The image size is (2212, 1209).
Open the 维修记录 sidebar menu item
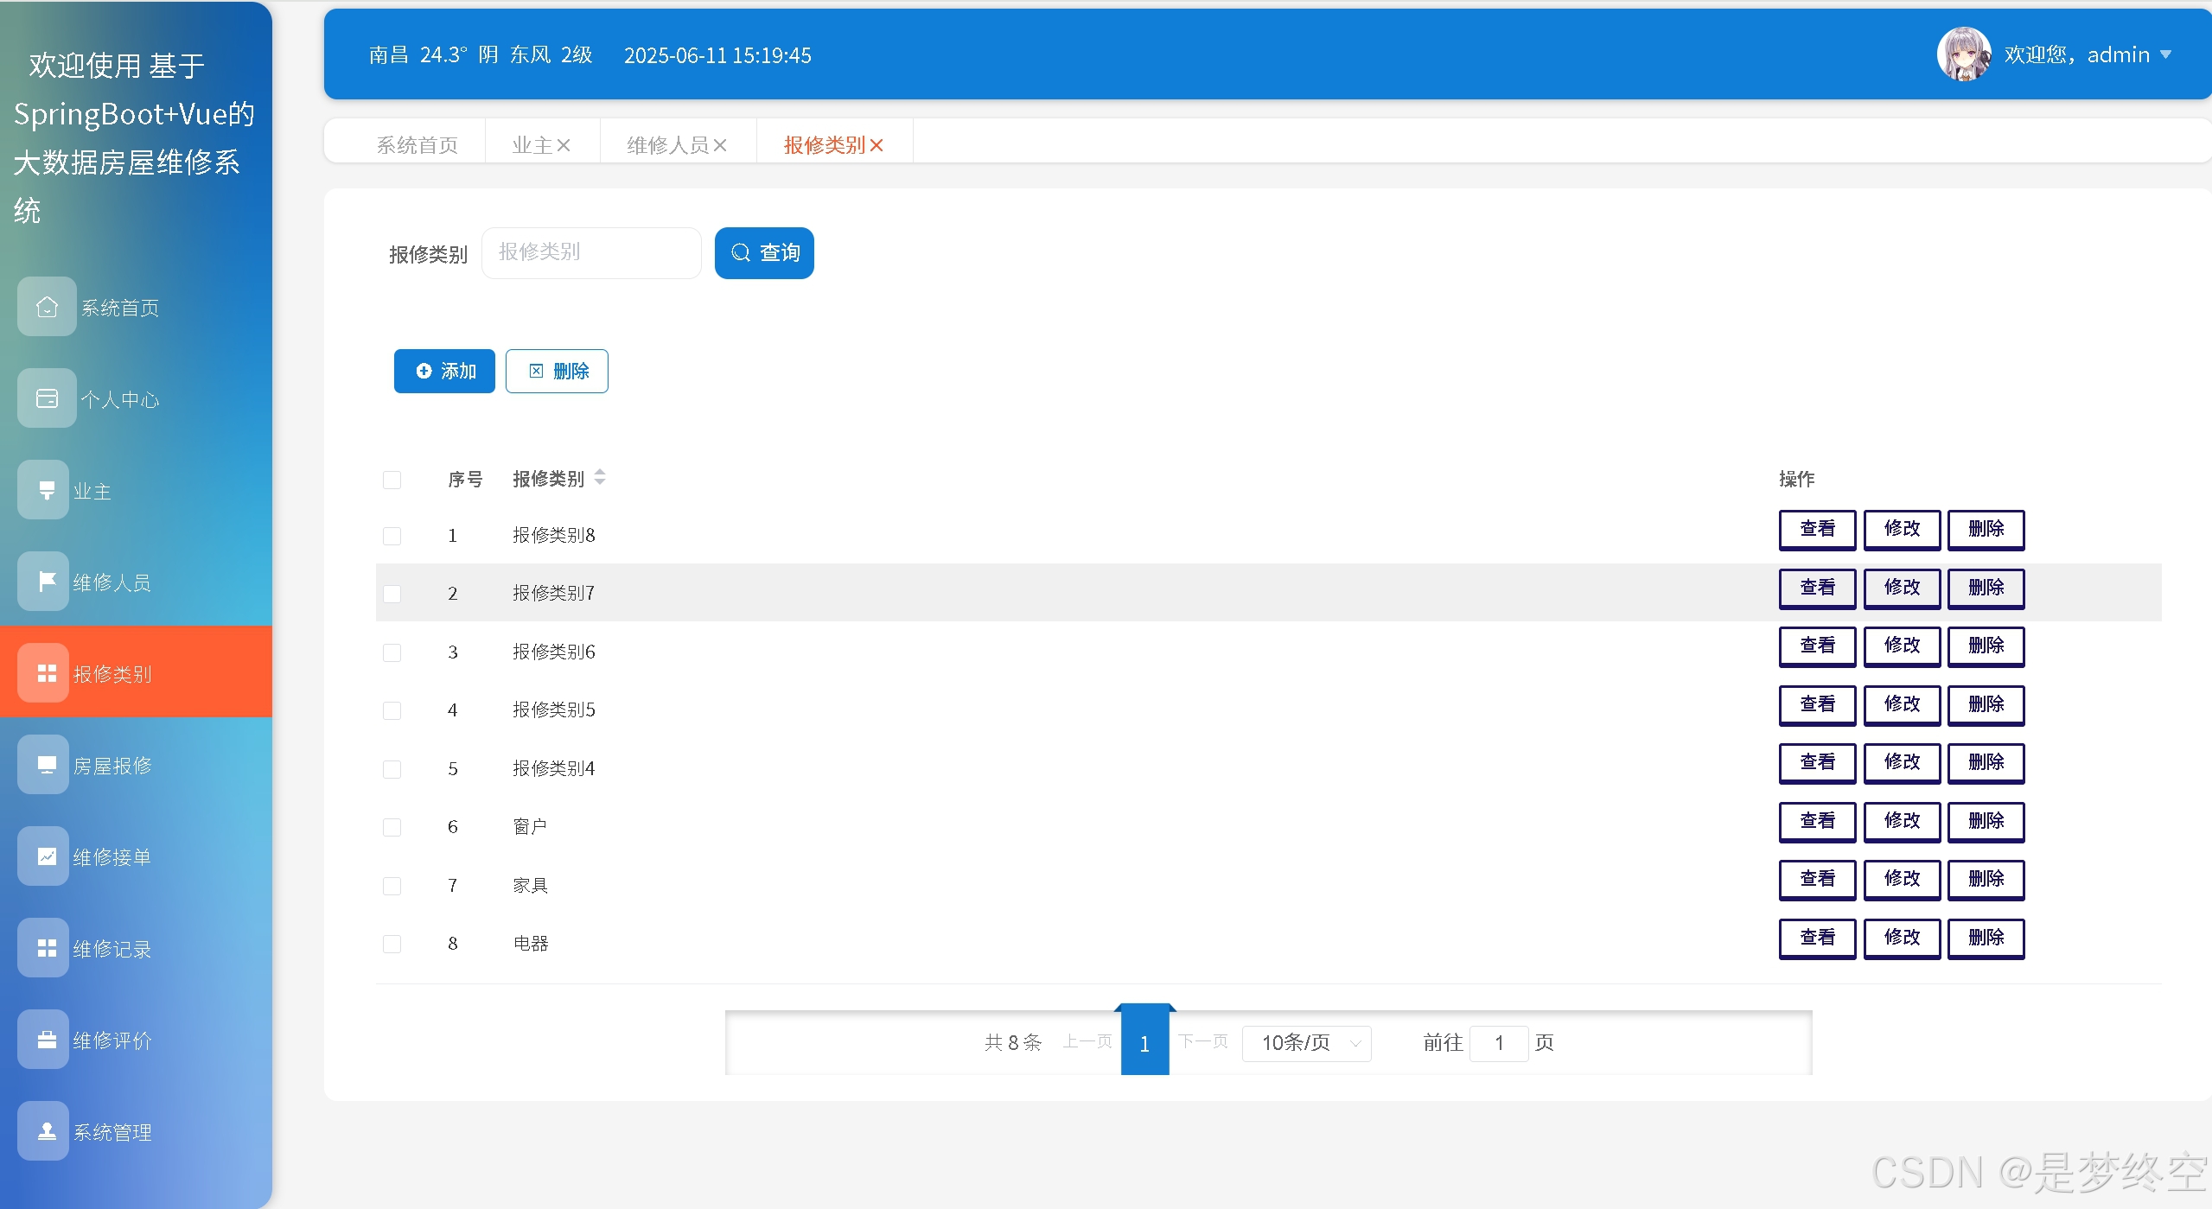112,949
